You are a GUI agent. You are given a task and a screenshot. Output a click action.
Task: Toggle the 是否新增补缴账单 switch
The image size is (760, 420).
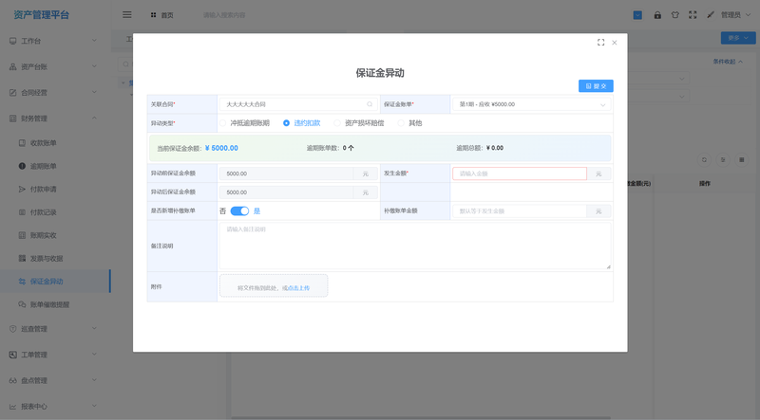(239, 211)
